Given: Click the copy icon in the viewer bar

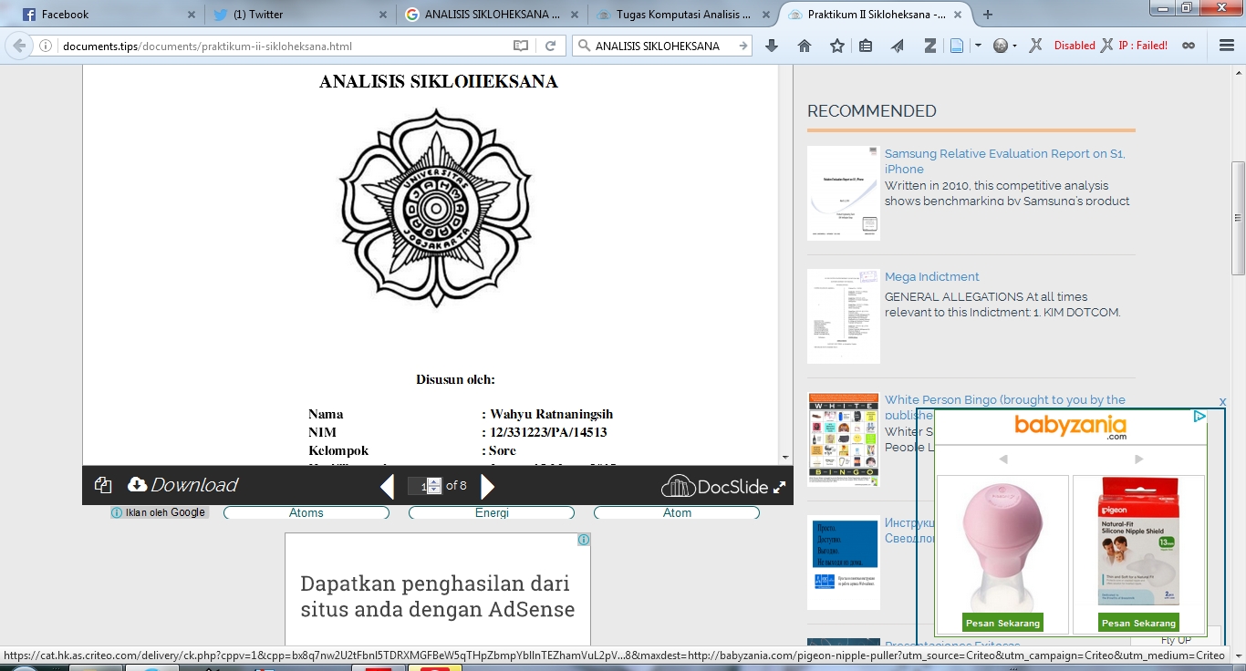Looking at the screenshot, I should 103,485.
